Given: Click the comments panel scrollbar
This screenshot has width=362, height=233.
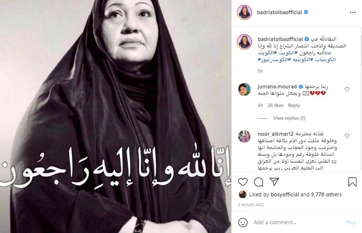Looking at the screenshot, I should pos(361,46).
